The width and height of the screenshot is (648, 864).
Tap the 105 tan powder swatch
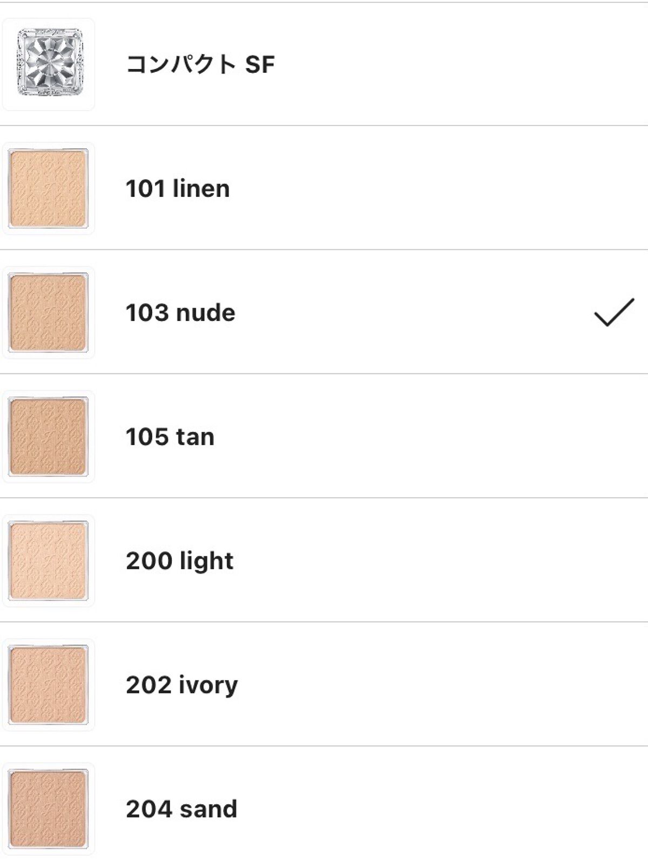(x=49, y=437)
